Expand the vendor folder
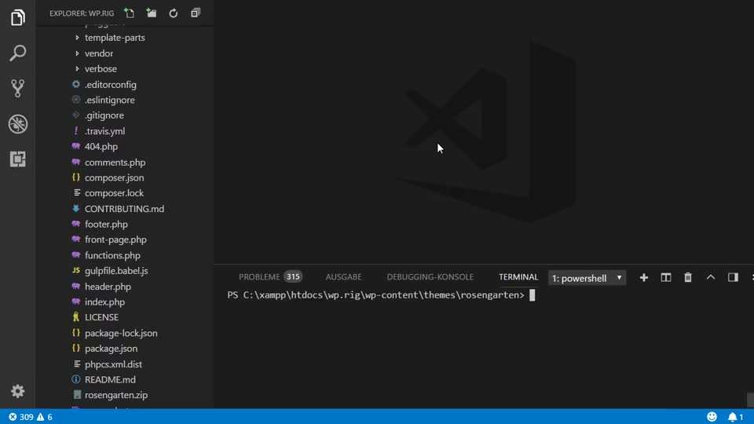Image resolution: width=754 pixels, height=424 pixels. [99, 53]
